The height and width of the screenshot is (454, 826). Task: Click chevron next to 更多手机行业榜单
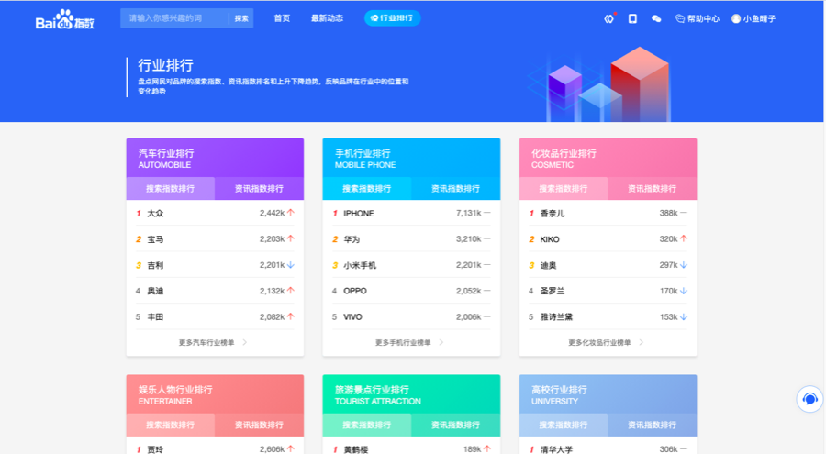point(441,342)
